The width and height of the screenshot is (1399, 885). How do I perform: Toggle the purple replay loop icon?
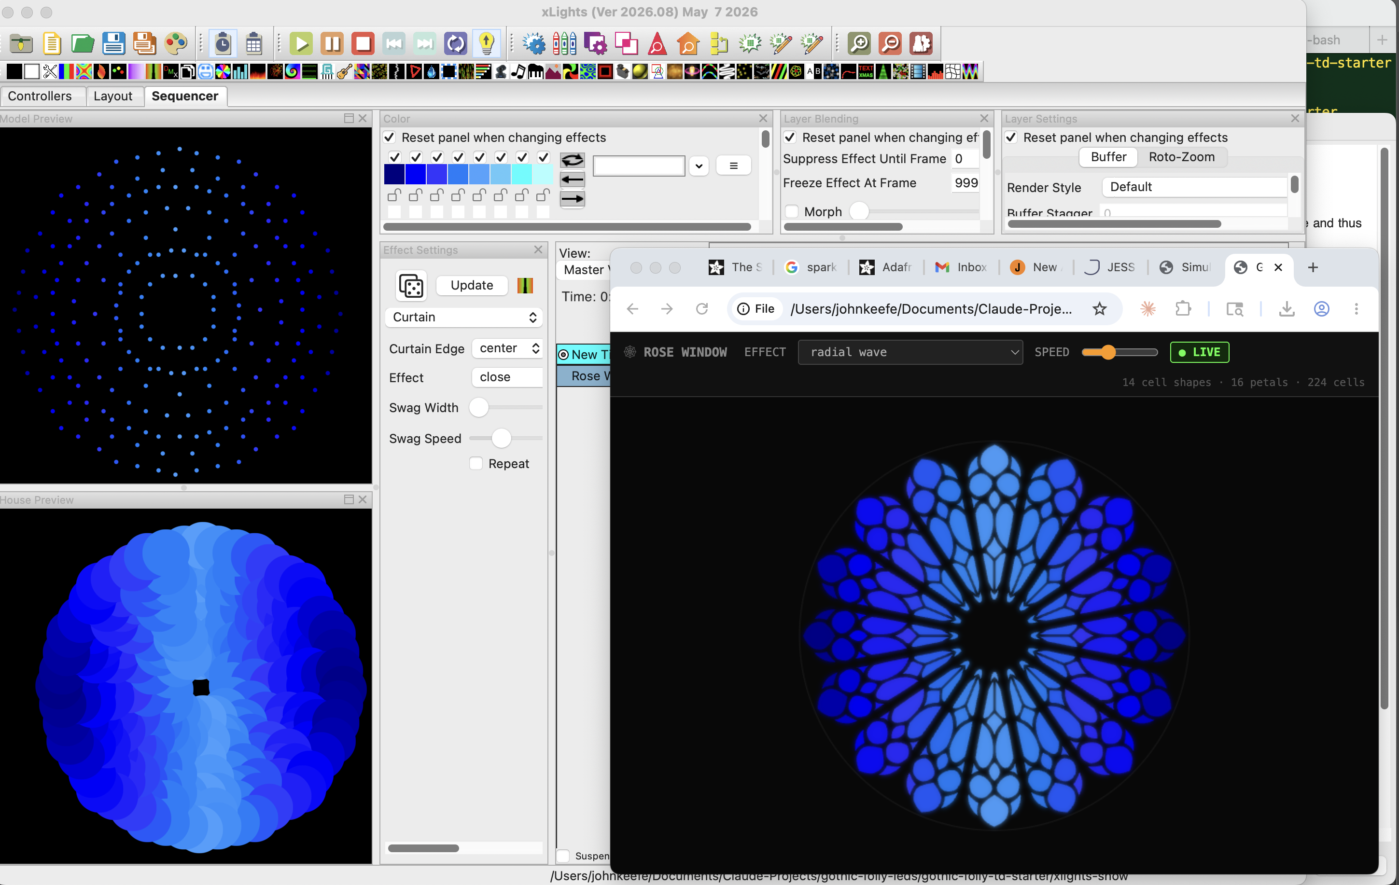456,43
